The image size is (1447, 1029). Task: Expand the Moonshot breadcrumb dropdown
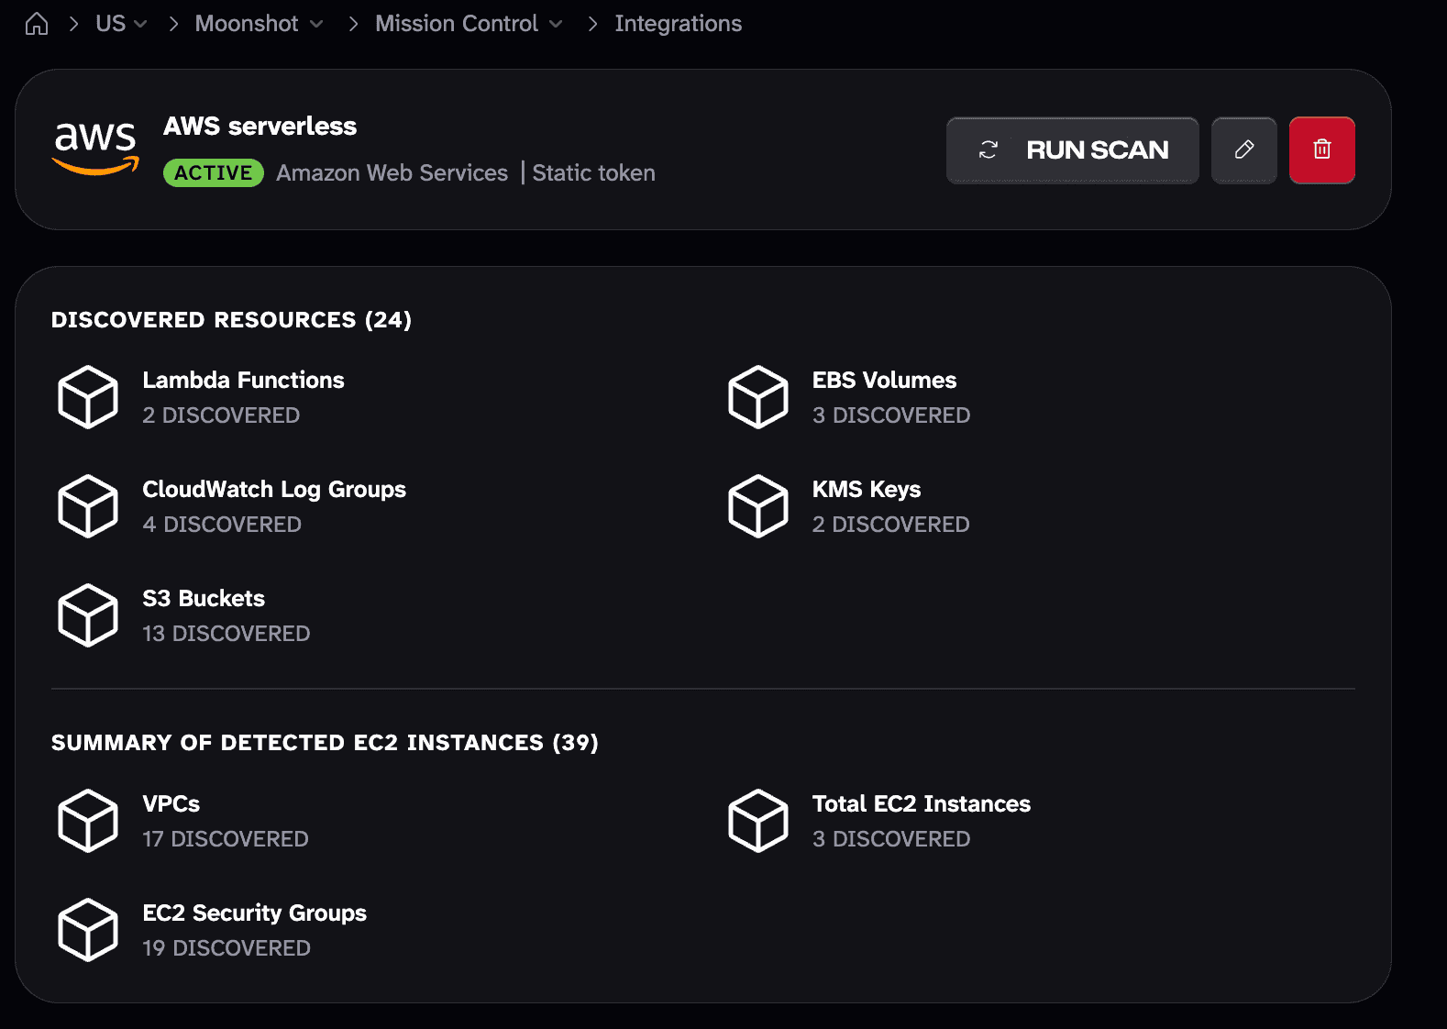click(x=259, y=24)
